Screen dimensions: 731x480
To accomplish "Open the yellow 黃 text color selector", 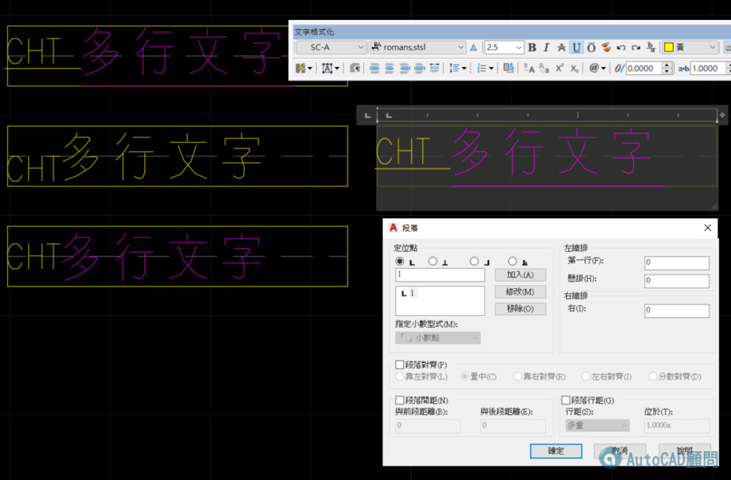I will click(x=690, y=48).
